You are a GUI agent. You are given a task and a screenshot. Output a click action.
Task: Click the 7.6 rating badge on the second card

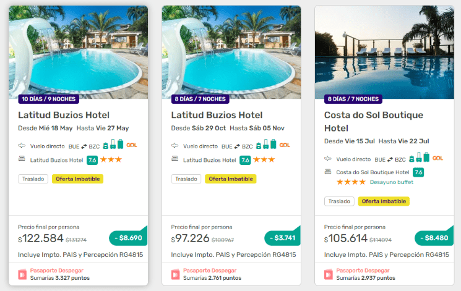click(x=245, y=160)
